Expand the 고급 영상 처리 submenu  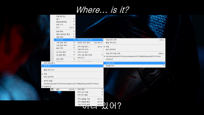[65, 45]
